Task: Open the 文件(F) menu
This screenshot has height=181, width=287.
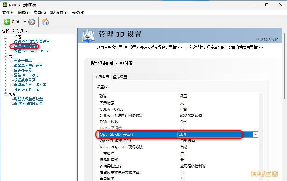Action: (x=8, y=12)
